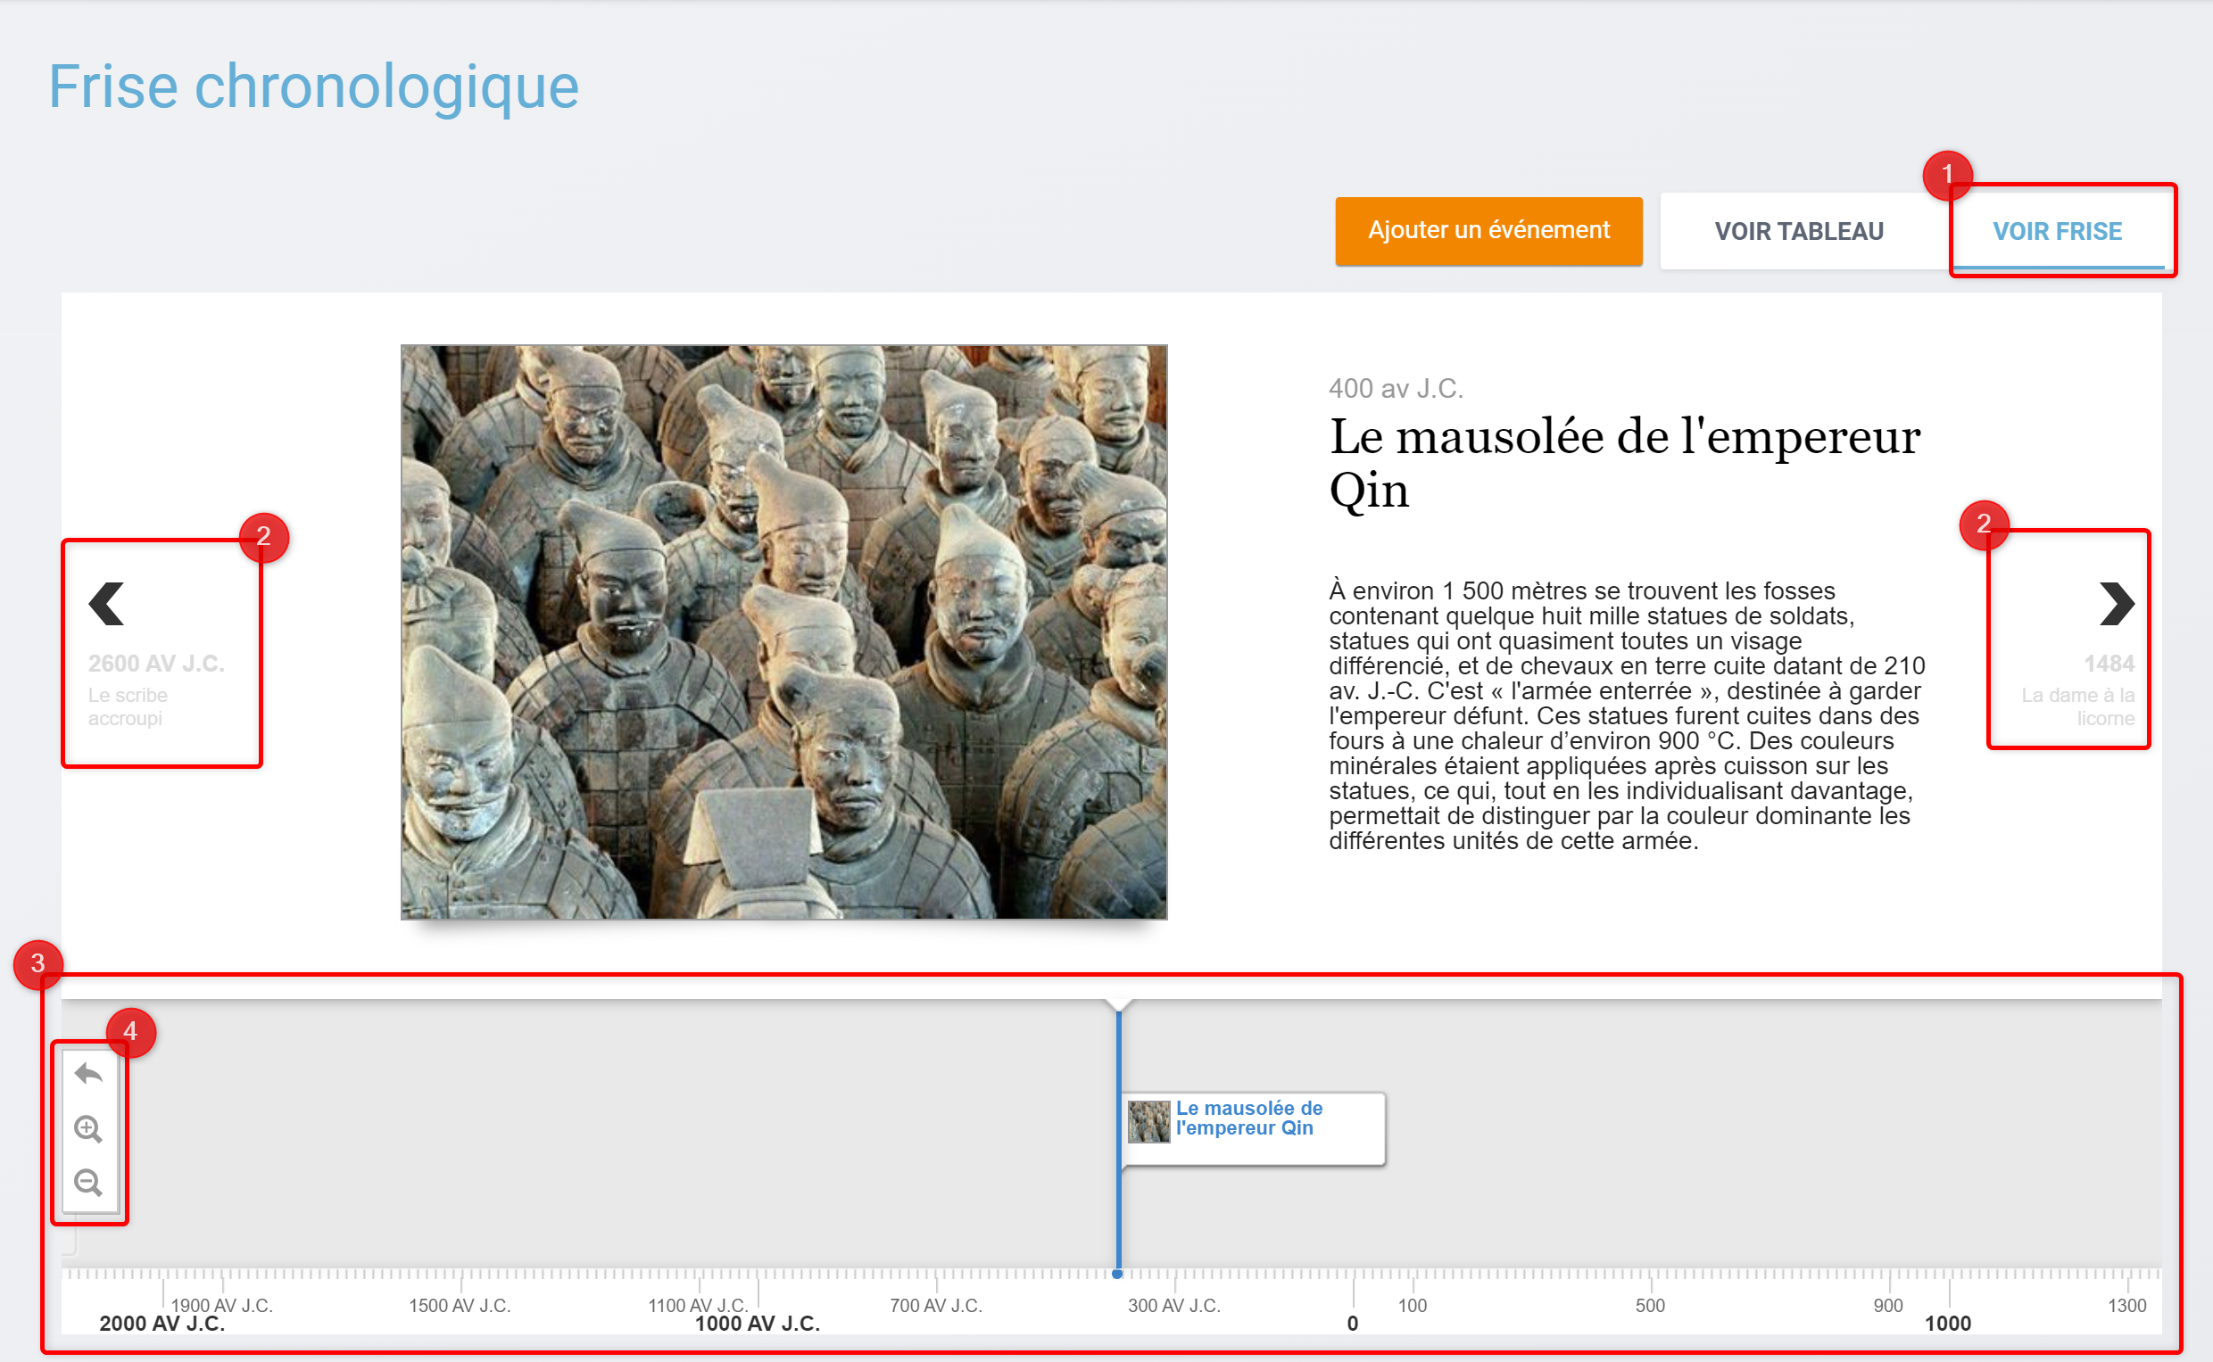Zoom out on the timeline

88,1182
